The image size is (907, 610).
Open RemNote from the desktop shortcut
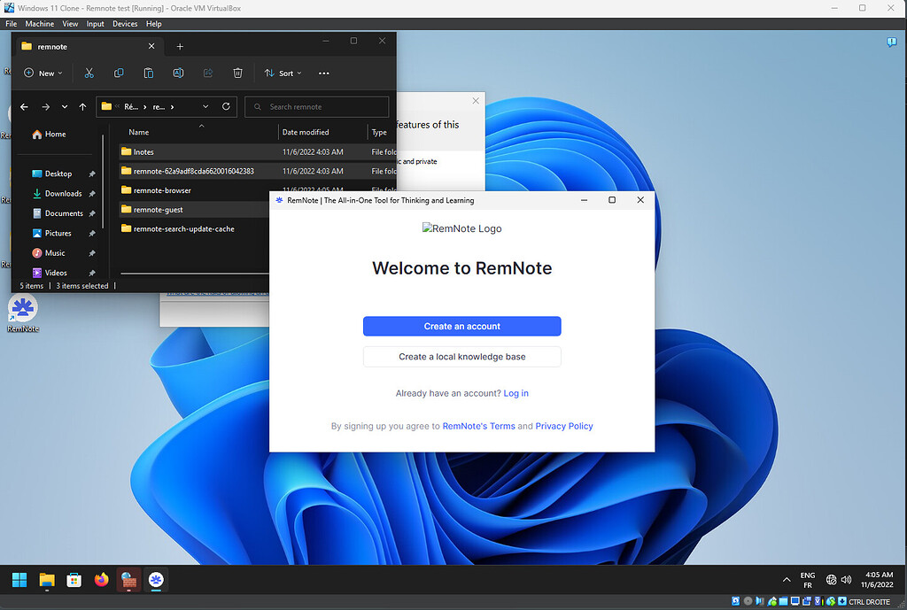coord(21,312)
